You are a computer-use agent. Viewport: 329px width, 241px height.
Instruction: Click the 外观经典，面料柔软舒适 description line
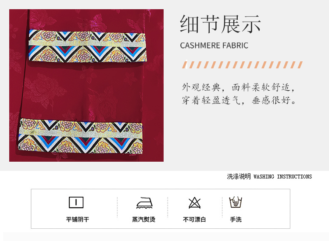238,87
